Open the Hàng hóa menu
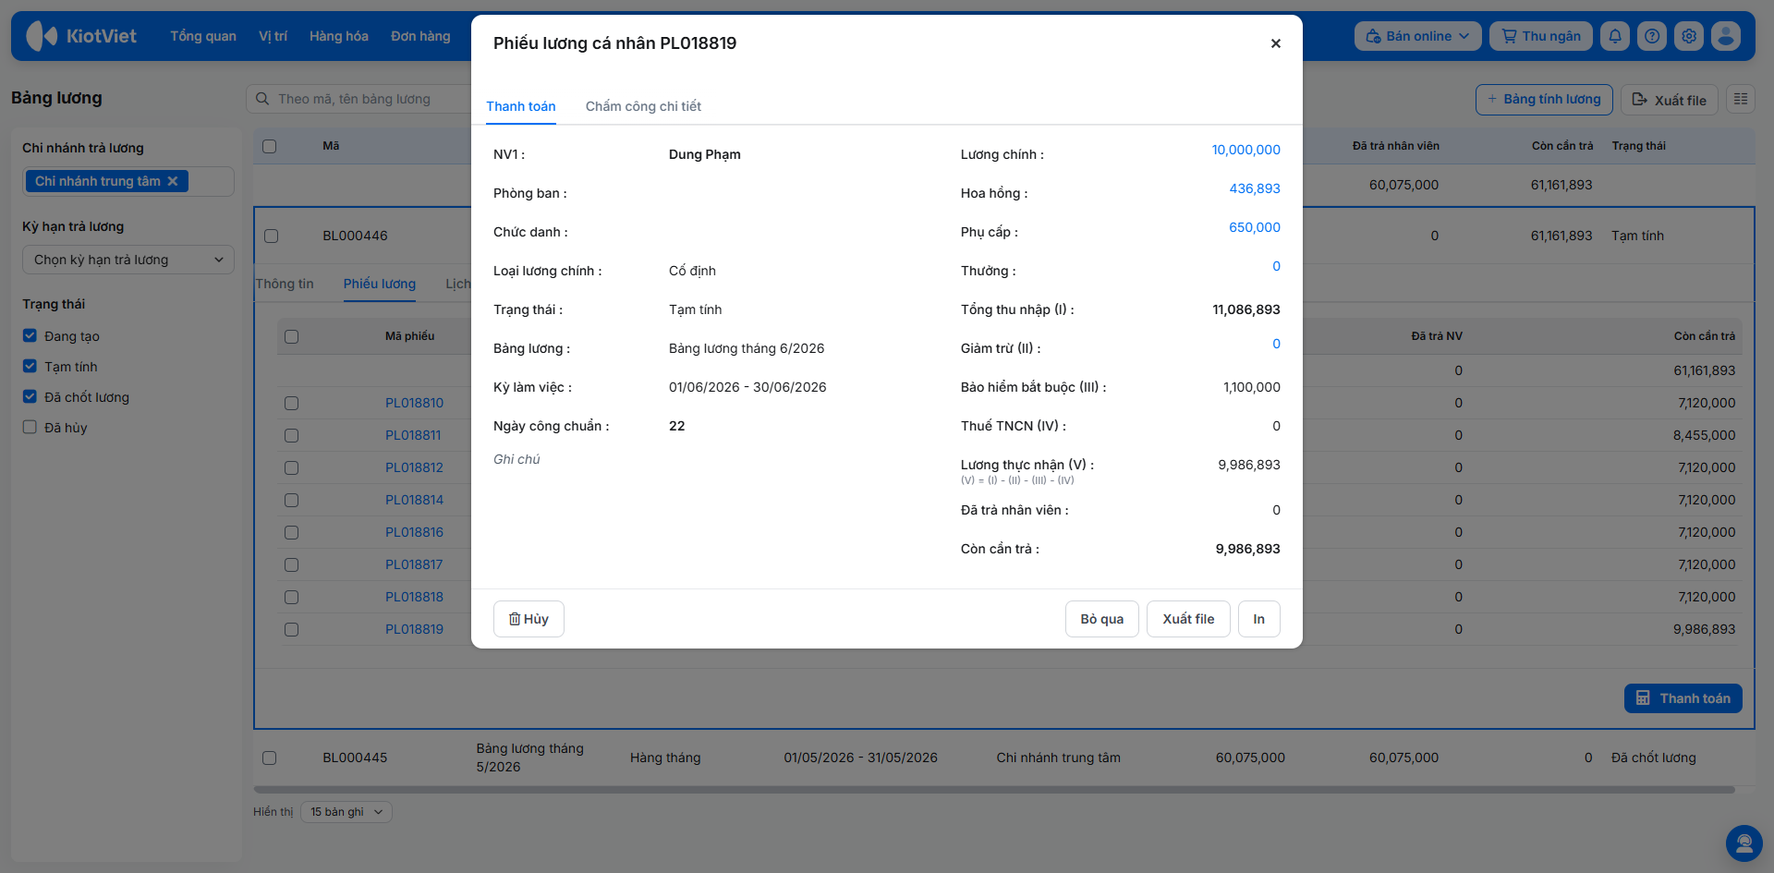1774x873 pixels. (339, 36)
